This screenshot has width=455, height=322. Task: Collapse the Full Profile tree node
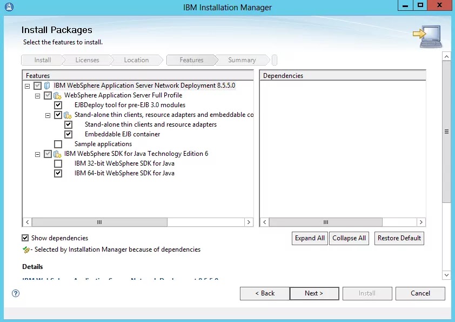[x=37, y=96]
